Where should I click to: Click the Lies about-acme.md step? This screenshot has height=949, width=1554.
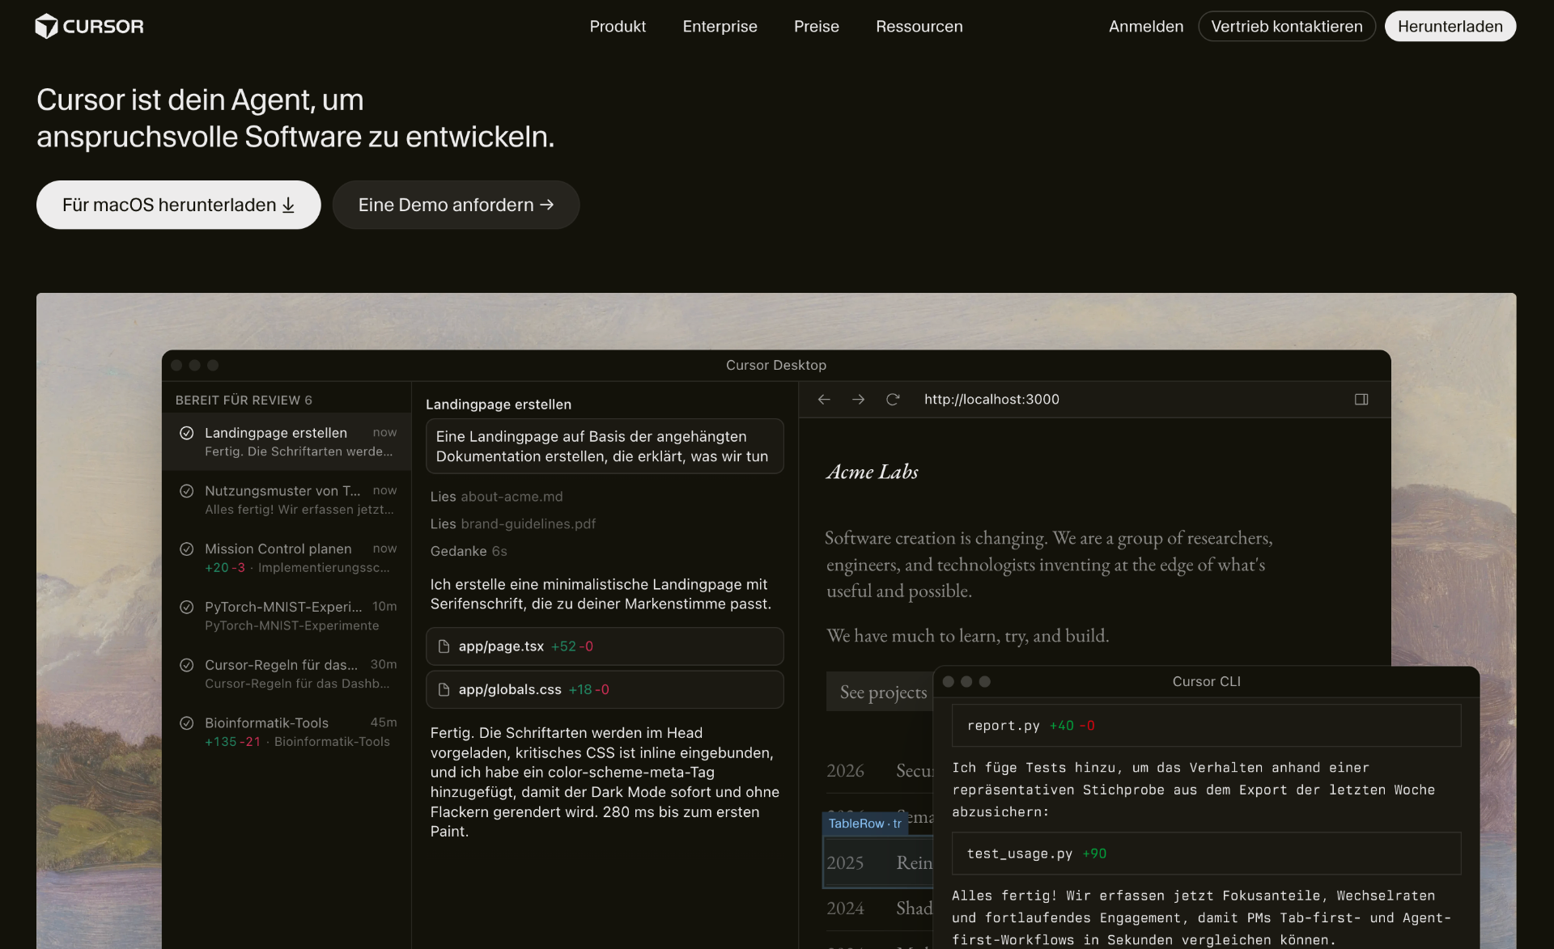tap(496, 497)
